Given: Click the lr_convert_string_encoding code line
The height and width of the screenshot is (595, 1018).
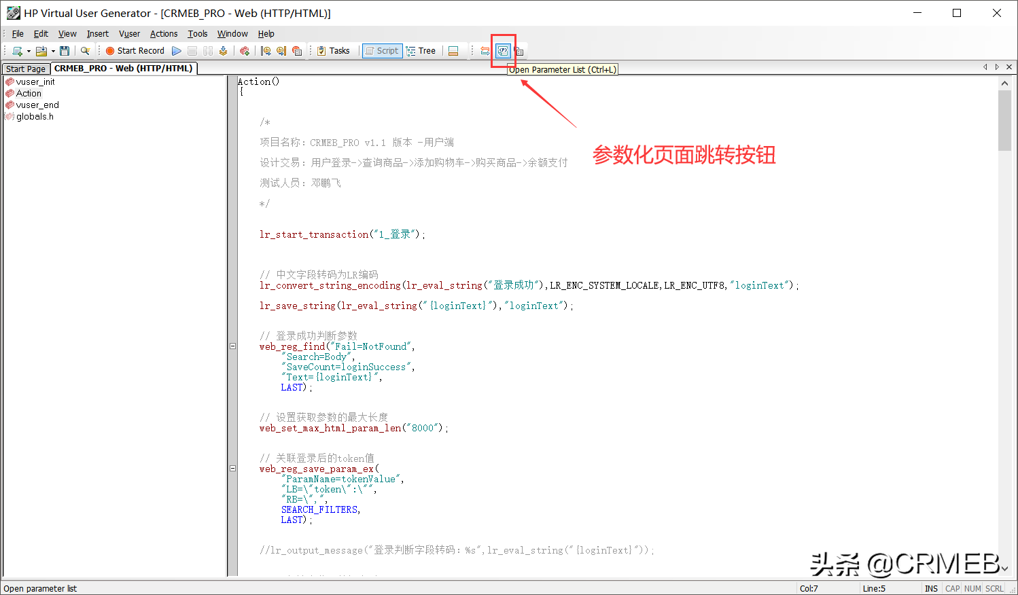Looking at the screenshot, I should pyautogui.click(x=529, y=285).
